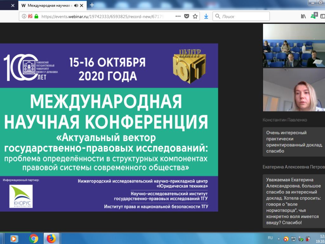Click the audience hall video thumbnail
Viewport: 325px width, 244px height.
coord(294,45)
